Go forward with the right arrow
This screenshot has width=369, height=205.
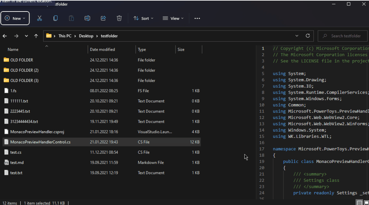tap(16, 36)
